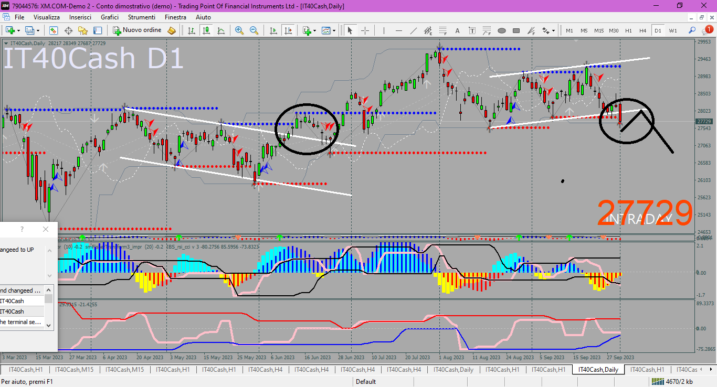Image resolution: width=717 pixels, height=387 pixels.
Task: Open the Navigator star-folder icon
Action: [x=83, y=30]
